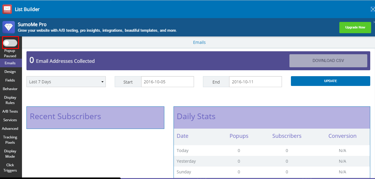Click the Update button

point(330,81)
